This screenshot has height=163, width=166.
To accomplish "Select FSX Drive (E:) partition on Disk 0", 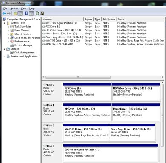I will tap(87, 92).
